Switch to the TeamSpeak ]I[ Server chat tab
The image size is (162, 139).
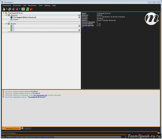[11, 128]
